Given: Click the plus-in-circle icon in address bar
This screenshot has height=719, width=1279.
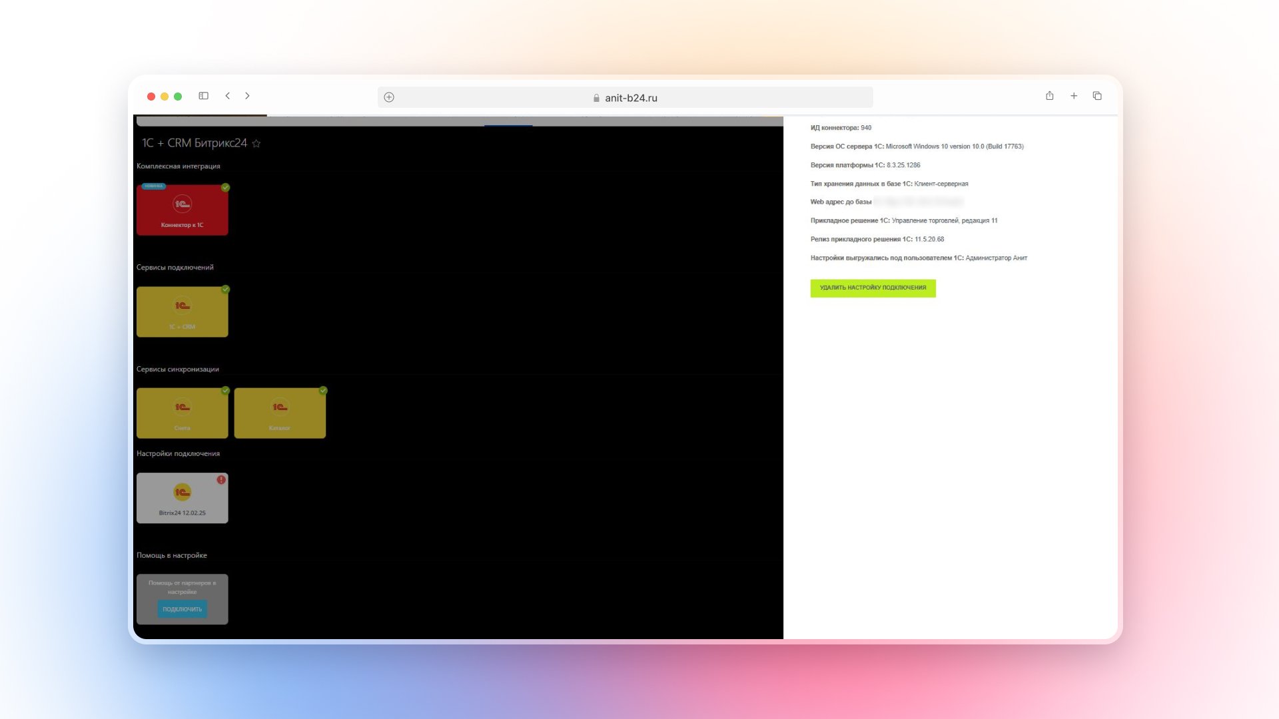Looking at the screenshot, I should [x=389, y=97].
